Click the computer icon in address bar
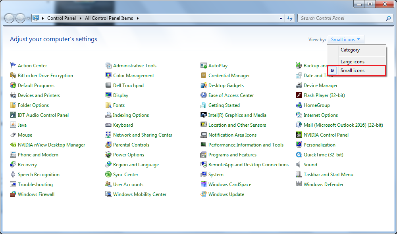 [x=36, y=18]
